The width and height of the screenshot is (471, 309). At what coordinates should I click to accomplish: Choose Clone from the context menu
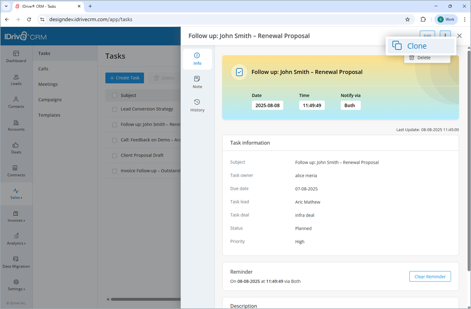tap(419, 46)
